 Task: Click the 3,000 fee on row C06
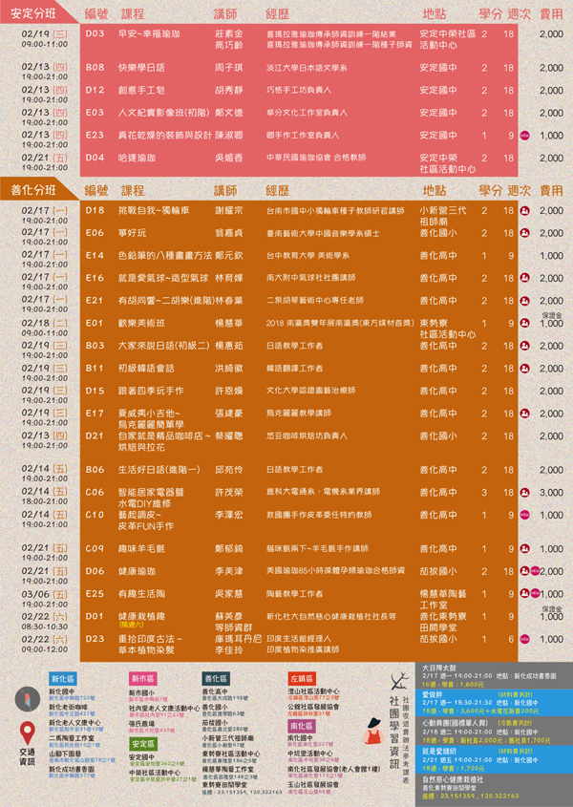pyautogui.click(x=551, y=493)
